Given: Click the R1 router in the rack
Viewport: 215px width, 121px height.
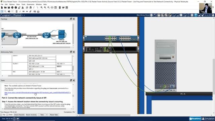Looking at the screenshot, I should point(111,49).
